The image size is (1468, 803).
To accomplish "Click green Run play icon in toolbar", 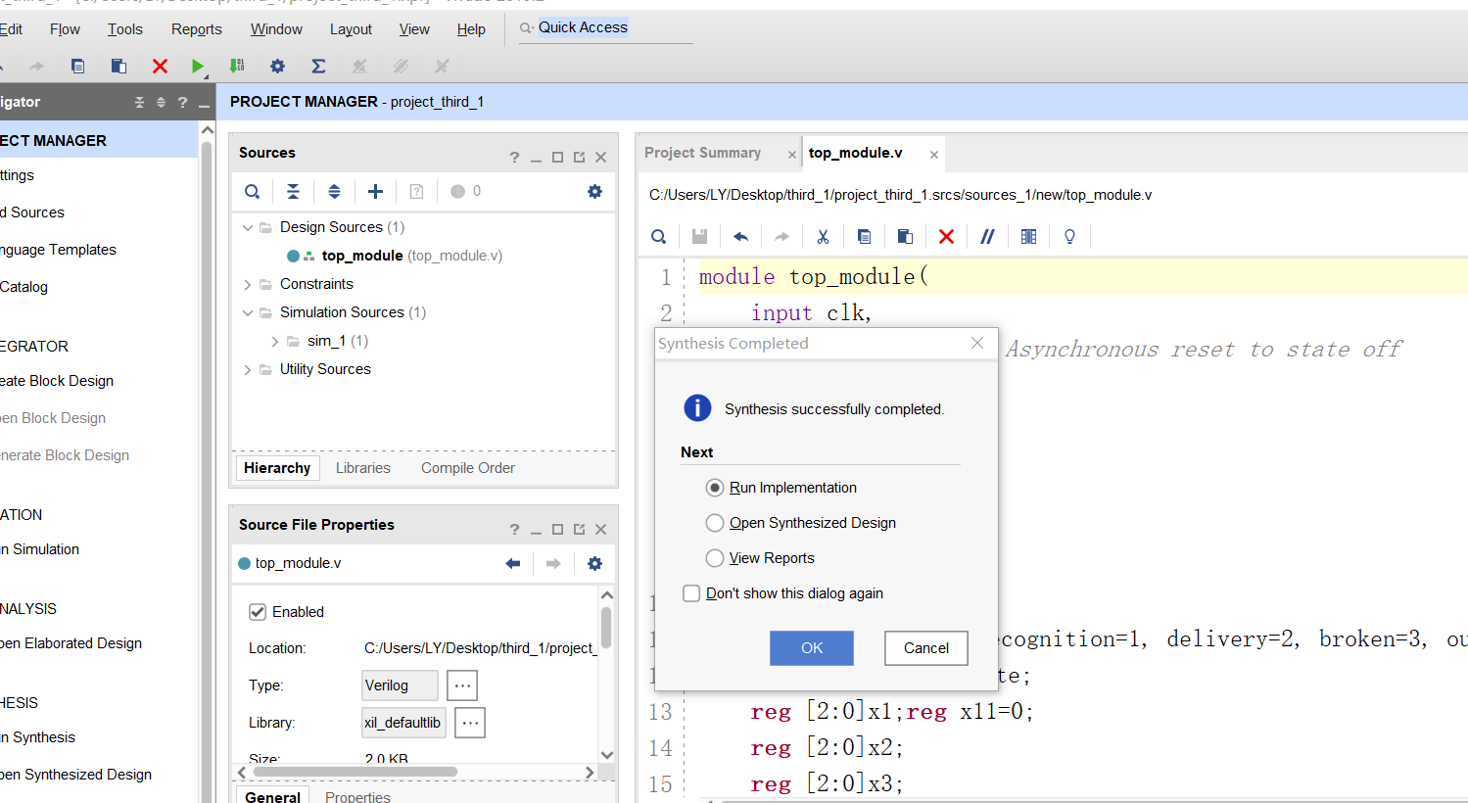I will coord(198,66).
